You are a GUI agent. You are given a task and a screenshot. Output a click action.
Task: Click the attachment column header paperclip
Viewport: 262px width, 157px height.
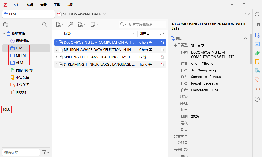pos(162,34)
